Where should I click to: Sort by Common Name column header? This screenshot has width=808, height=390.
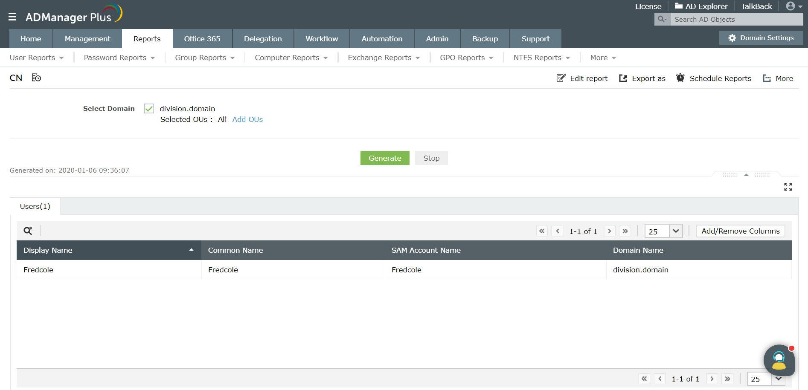point(293,250)
